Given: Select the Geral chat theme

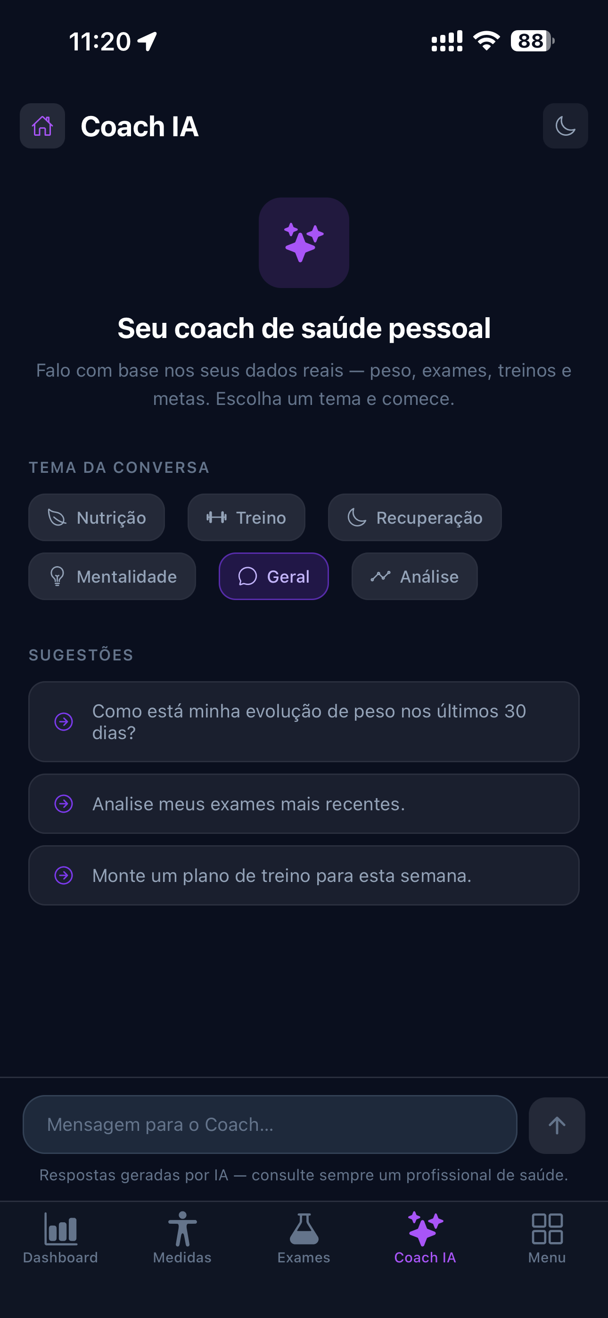Looking at the screenshot, I should [x=274, y=576].
